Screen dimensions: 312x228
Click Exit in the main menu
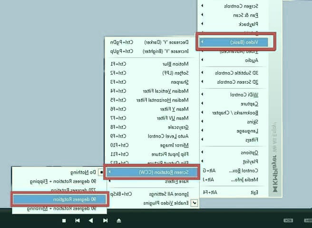(254, 192)
